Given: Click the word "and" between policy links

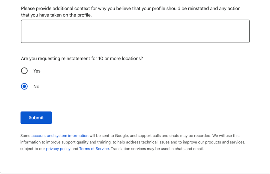Looking at the screenshot, I should click(x=75, y=149).
